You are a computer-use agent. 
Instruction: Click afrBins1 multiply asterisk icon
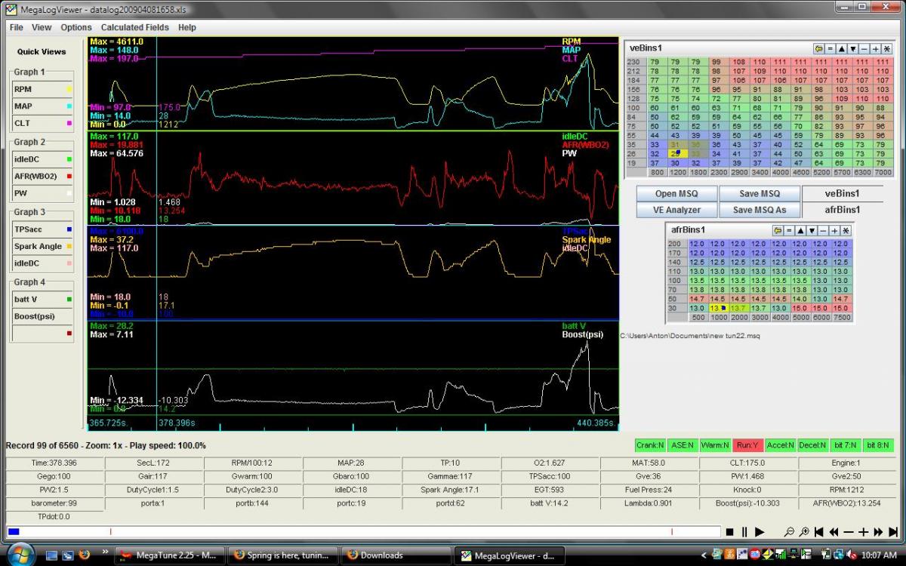[x=846, y=230]
